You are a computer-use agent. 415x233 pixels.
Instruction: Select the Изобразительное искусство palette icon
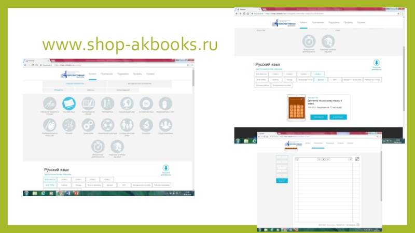coord(50,125)
